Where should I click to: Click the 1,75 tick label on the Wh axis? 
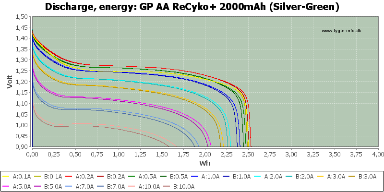(x=183, y=154)
